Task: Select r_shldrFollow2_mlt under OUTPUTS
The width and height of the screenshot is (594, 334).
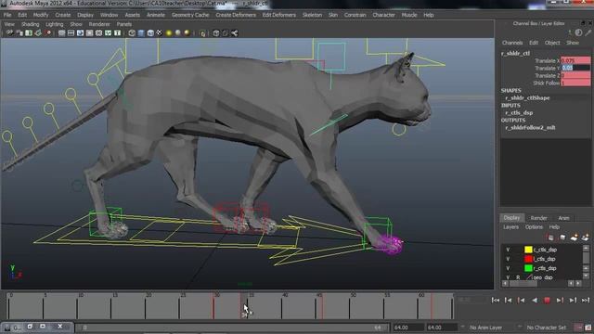Action: 530,128
